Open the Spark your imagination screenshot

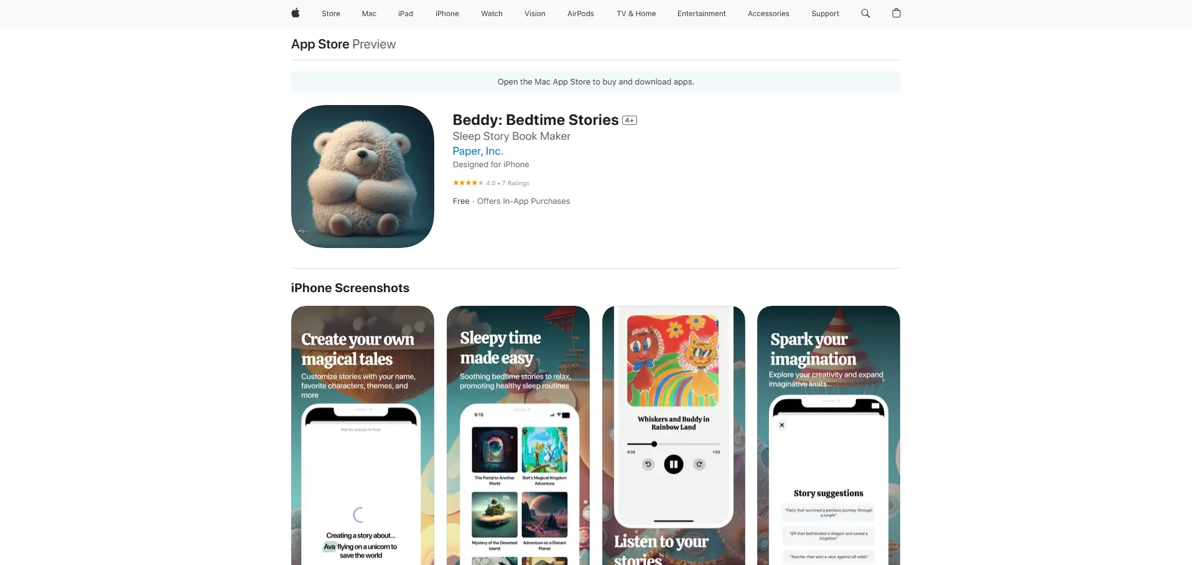(x=829, y=435)
